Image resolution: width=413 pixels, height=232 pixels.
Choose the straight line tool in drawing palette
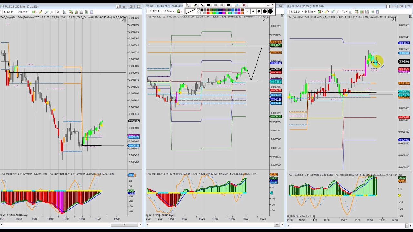[x=202, y=5]
